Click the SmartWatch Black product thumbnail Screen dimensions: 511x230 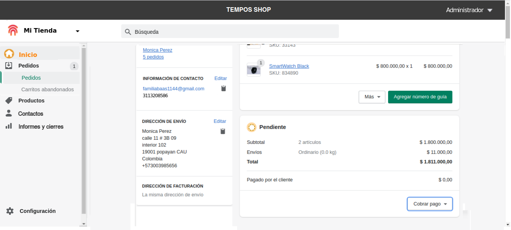[x=253, y=70]
